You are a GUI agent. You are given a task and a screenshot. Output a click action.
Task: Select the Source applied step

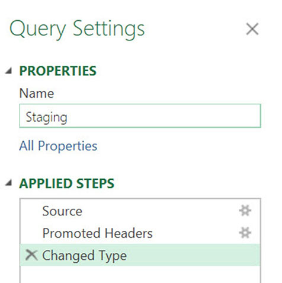[x=140, y=211]
